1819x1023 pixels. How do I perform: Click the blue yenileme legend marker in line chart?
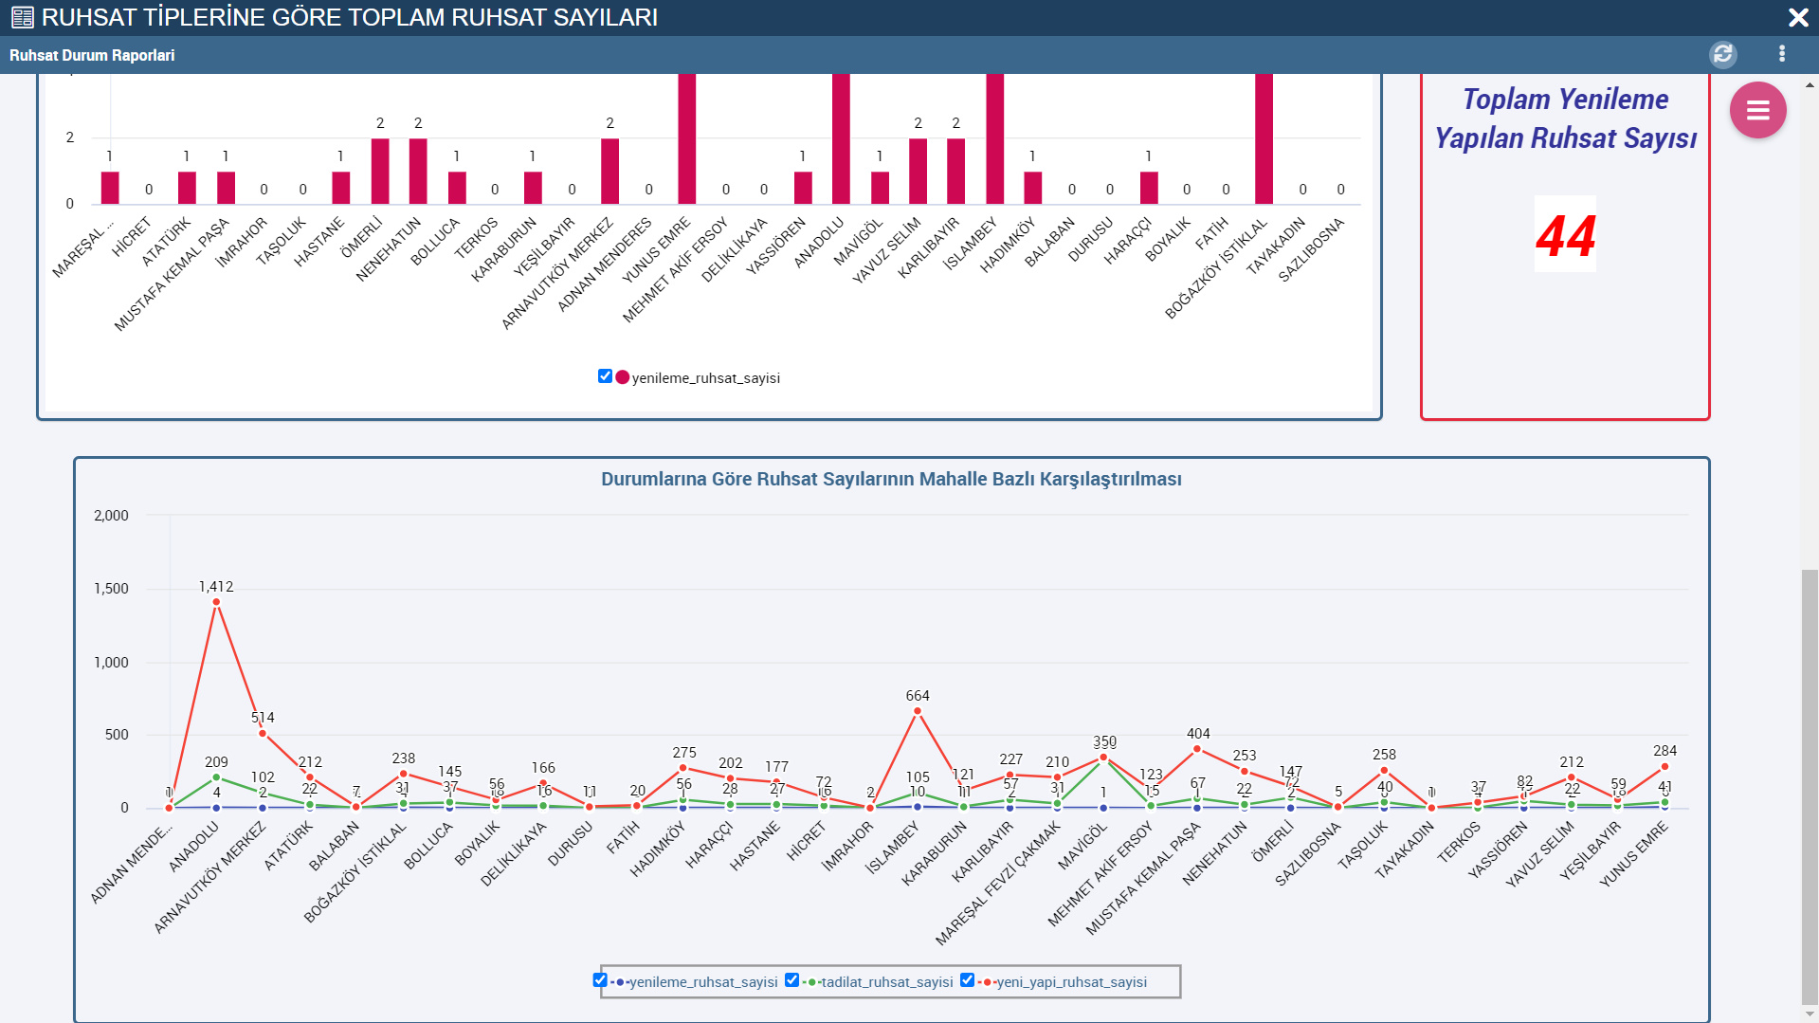tap(620, 982)
